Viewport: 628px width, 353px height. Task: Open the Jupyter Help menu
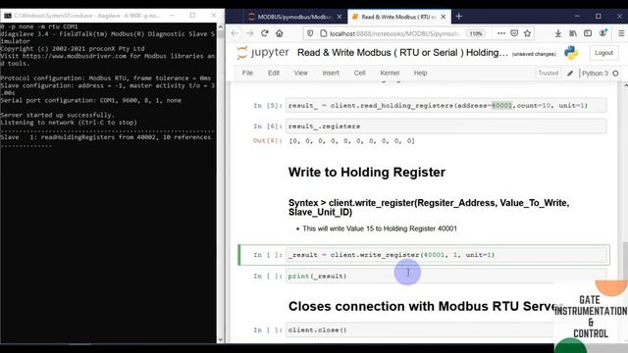tap(420, 73)
